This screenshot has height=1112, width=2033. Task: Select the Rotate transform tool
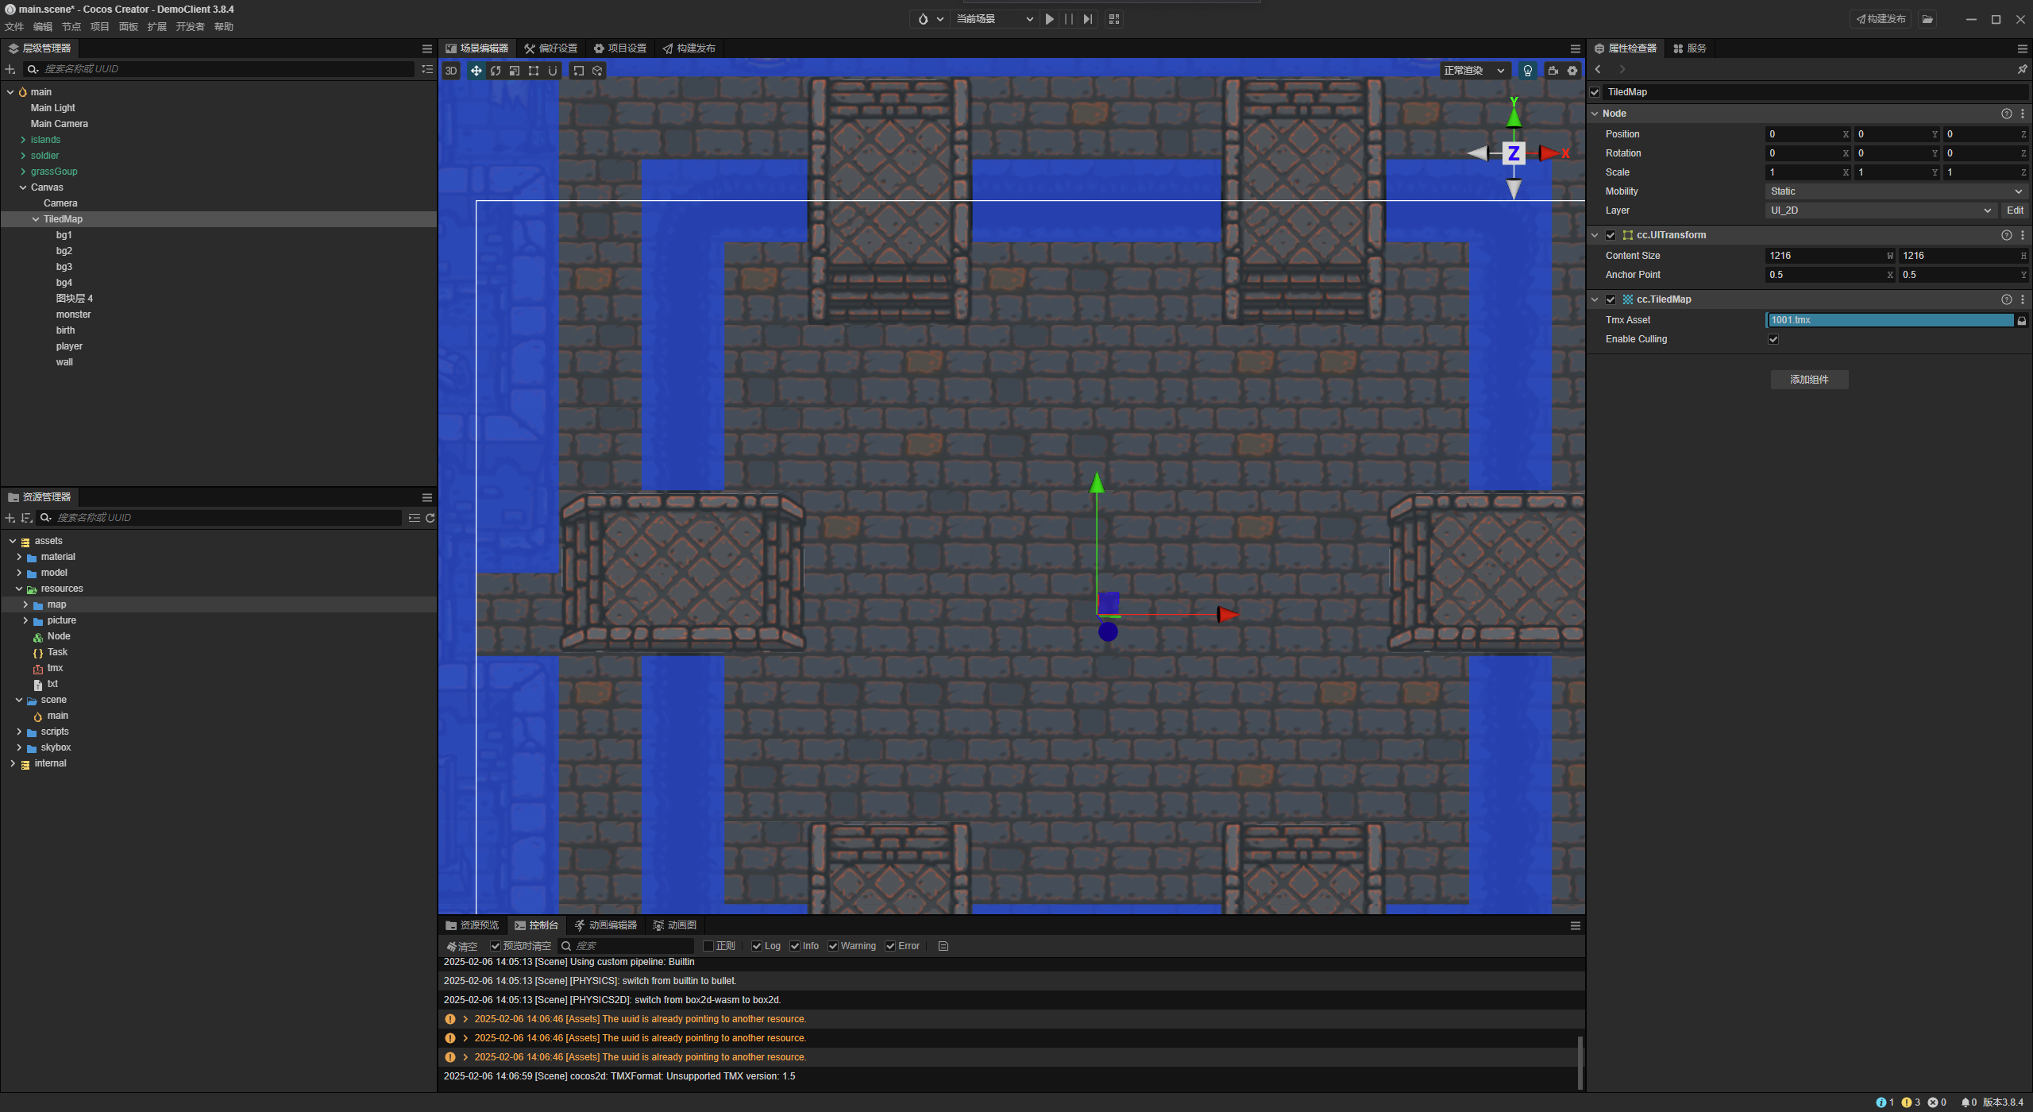pyautogui.click(x=496, y=71)
